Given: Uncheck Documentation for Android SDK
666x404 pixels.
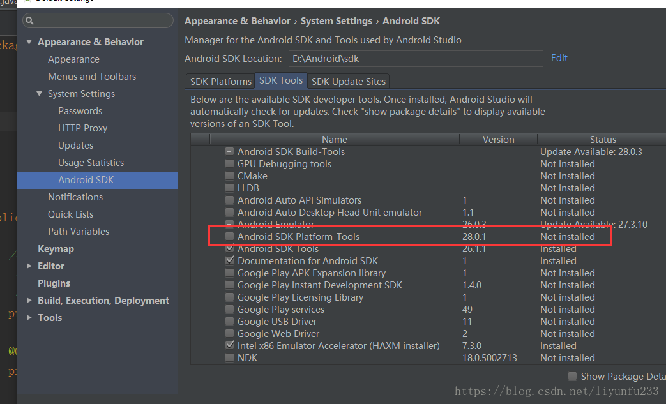Looking at the screenshot, I should [x=229, y=260].
